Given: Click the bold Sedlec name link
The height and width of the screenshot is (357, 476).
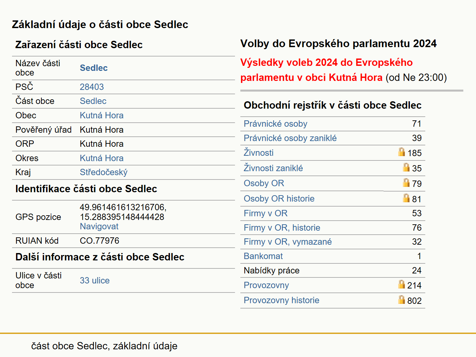Looking at the screenshot, I should pyautogui.click(x=94, y=68).
